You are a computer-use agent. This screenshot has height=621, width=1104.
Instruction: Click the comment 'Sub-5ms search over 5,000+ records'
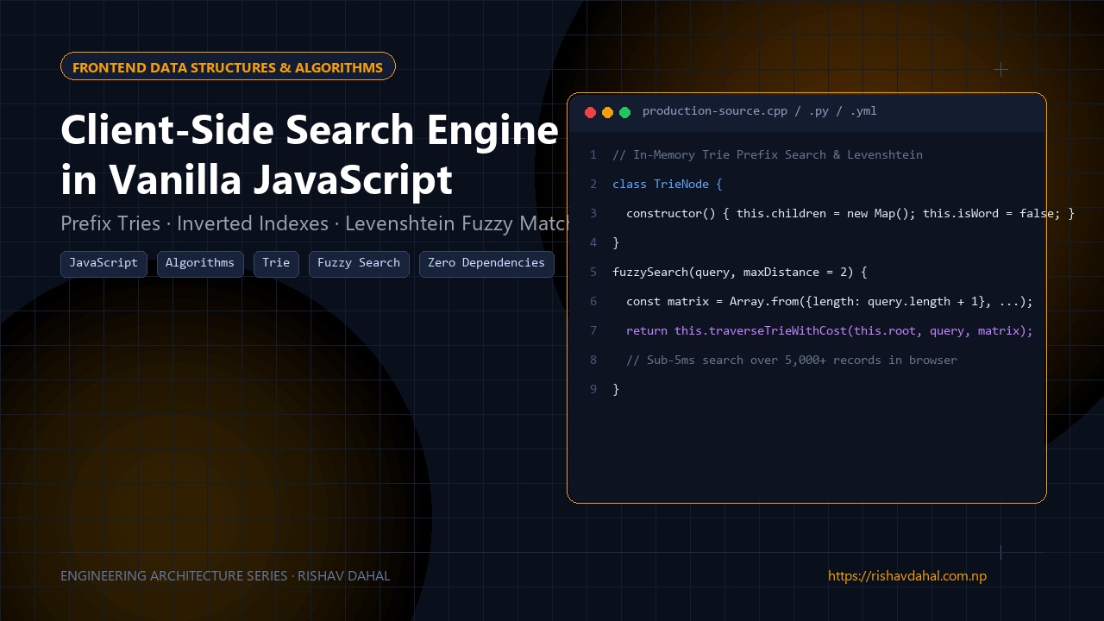tap(792, 361)
